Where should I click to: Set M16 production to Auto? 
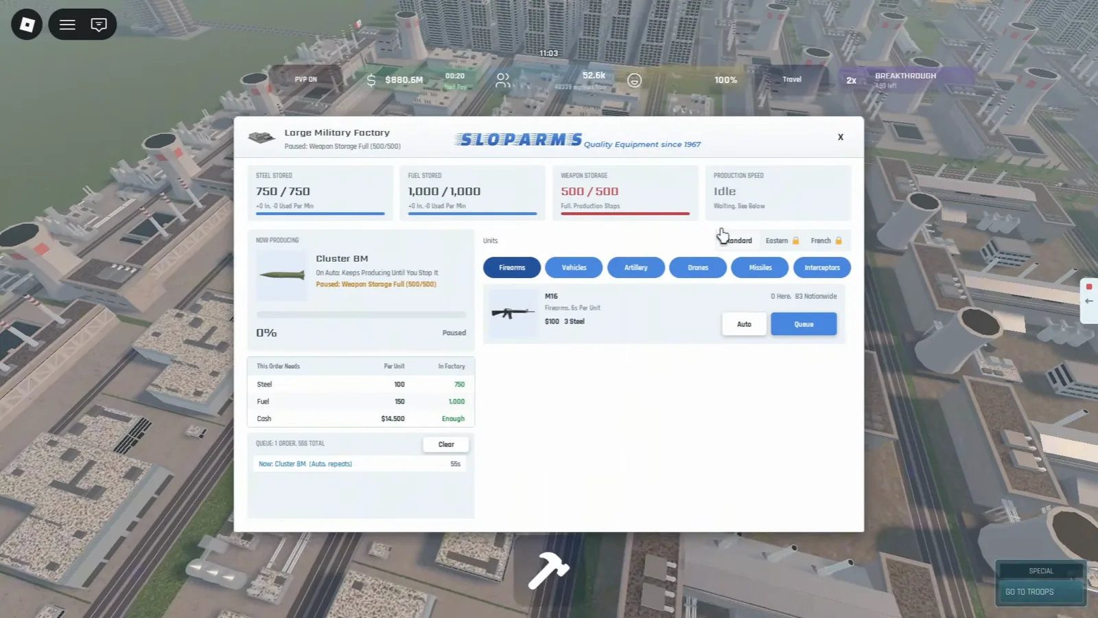[x=744, y=324]
